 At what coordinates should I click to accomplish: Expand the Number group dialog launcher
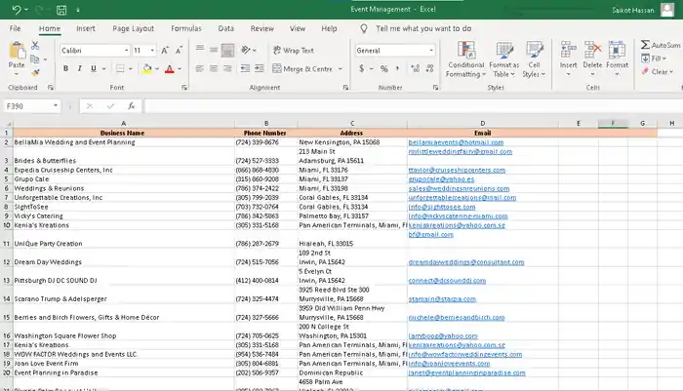coord(435,88)
